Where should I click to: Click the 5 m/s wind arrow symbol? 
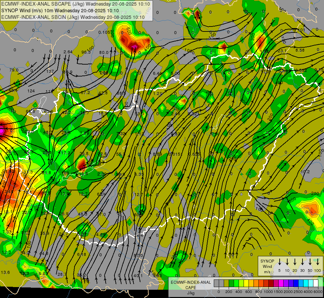279,262
